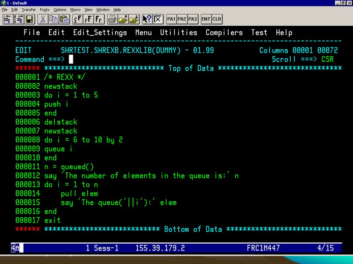Open the Macro menu
353x264 pixels.
pos(75,10)
